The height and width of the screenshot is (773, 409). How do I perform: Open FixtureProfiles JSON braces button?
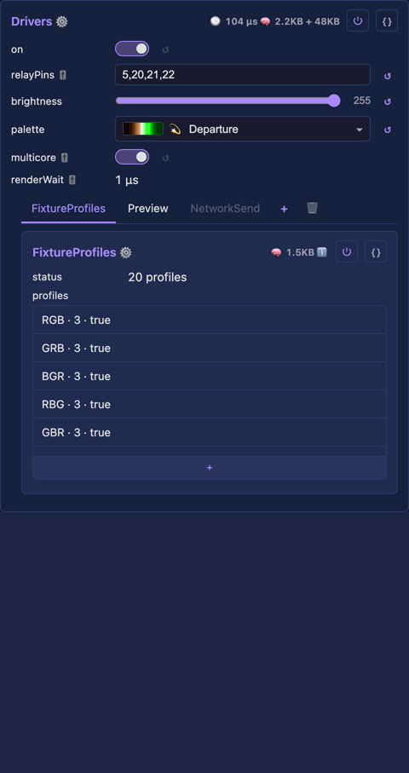tap(376, 251)
